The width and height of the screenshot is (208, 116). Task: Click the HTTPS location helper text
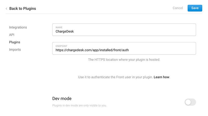pos(124,59)
